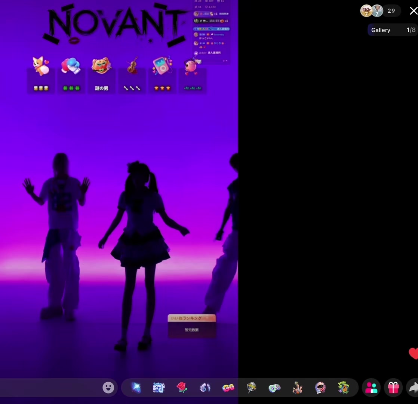Open the emoji picker smiley button
Screen dimensions: 418x404
tap(108, 388)
